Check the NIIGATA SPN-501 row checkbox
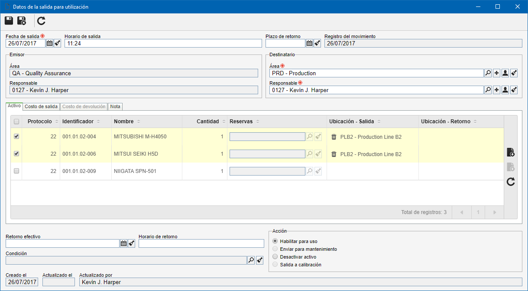 (x=16, y=171)
